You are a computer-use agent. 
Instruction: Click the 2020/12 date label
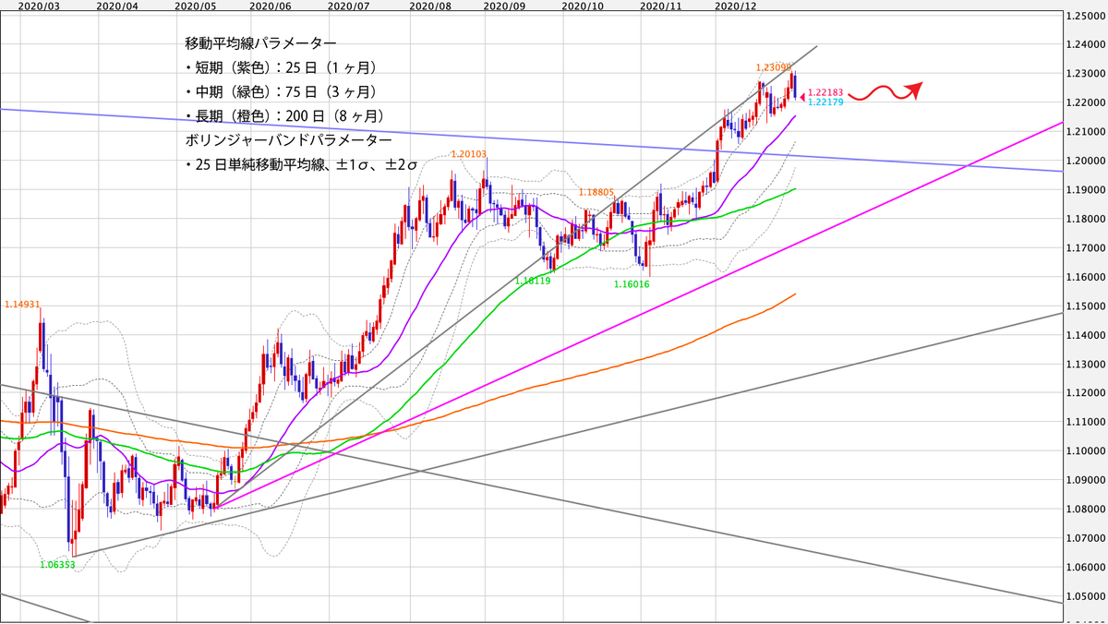click(x=736, y=6)
